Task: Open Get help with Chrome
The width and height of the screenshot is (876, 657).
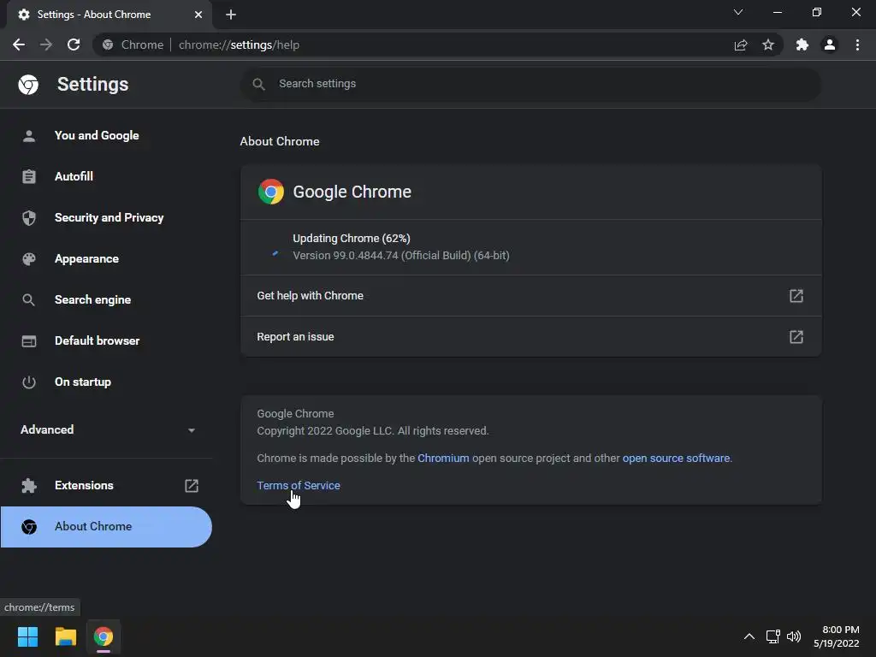Action: pyautogui.click(x=530, y=295)
